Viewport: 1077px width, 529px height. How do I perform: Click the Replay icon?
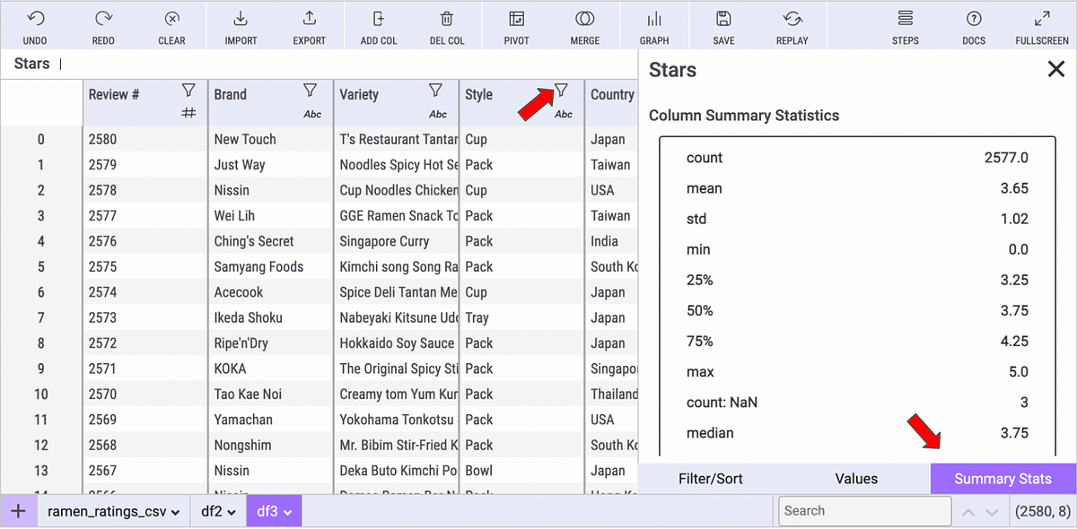[x=792, y=19]
